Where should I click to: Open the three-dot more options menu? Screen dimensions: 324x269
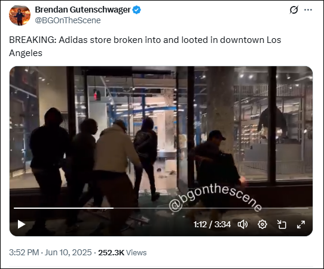[x=308, y=10]
